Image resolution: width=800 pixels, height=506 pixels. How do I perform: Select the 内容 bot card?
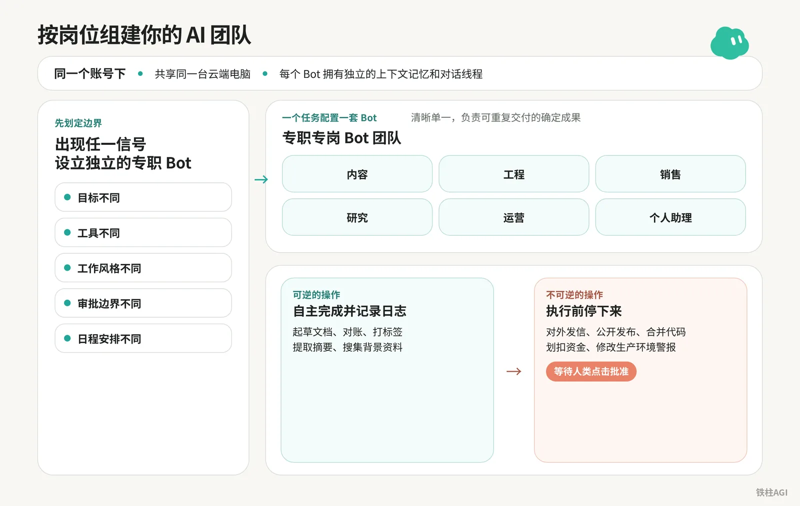pyautogui.click(x=357, y=174)
